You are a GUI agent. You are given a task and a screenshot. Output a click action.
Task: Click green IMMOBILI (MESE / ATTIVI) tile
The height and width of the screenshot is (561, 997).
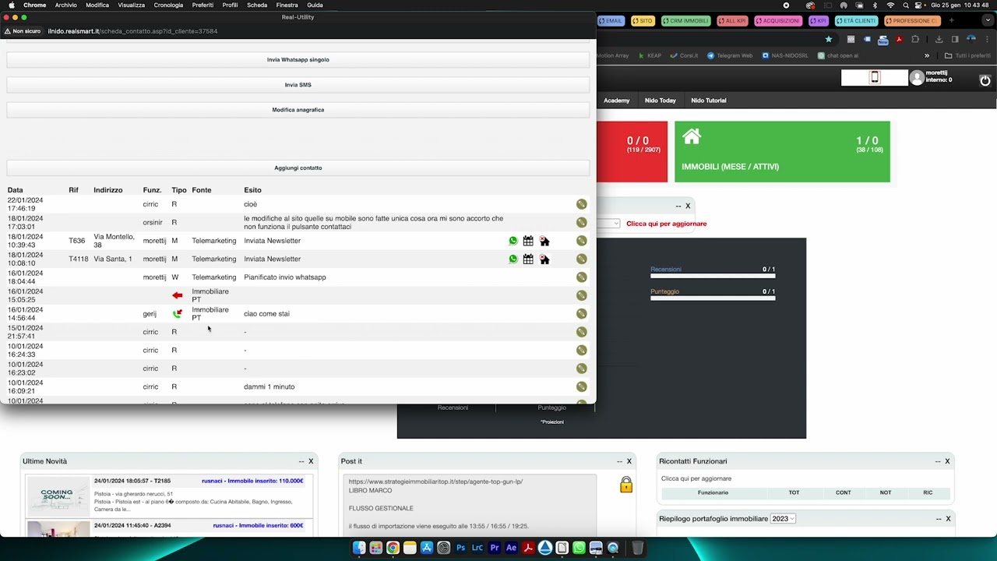pos(782,152)
